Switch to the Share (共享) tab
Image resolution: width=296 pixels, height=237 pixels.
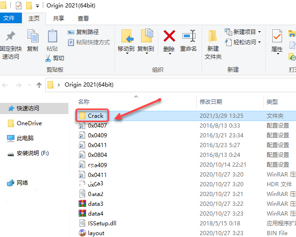pos(59,18)
